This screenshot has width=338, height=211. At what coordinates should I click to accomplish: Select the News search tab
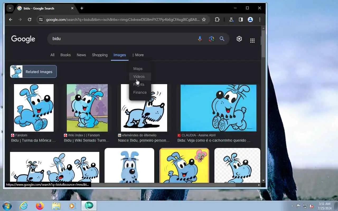(x=81, y=55)
